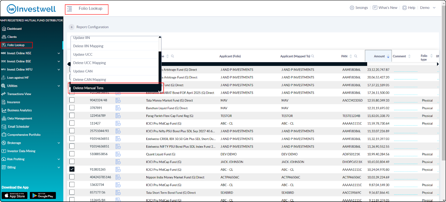Expand the Utilities menu
This screenshot has height=202, width=446.
click(x=59, y=86)
